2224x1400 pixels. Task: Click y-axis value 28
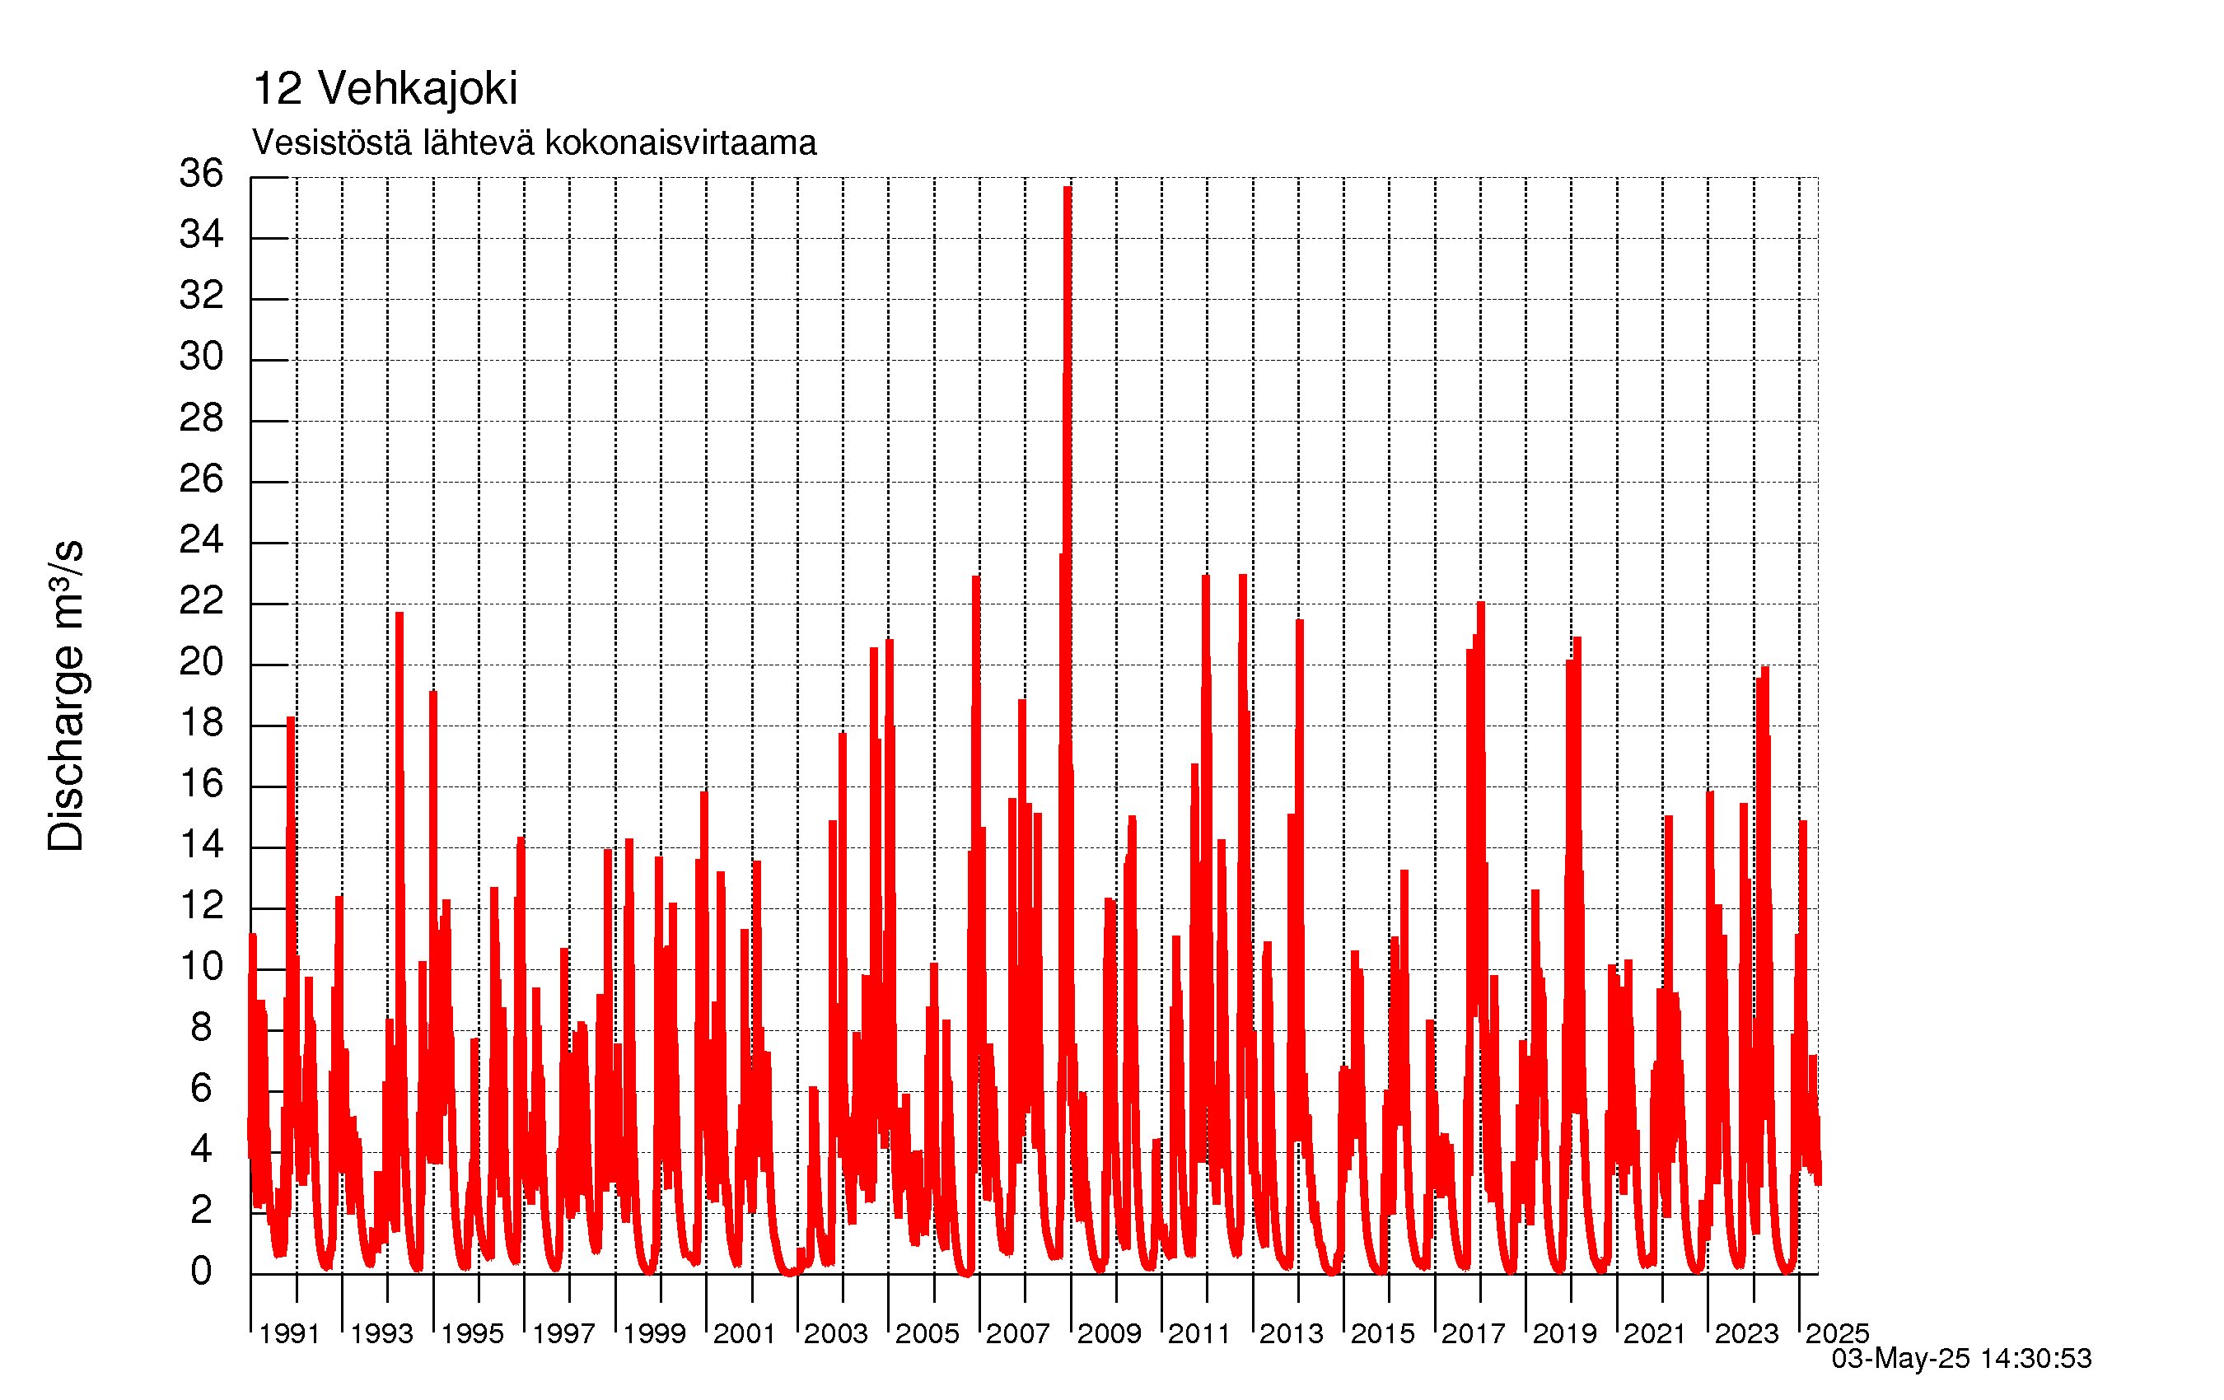pyautogui.click(x=201, y=418)
